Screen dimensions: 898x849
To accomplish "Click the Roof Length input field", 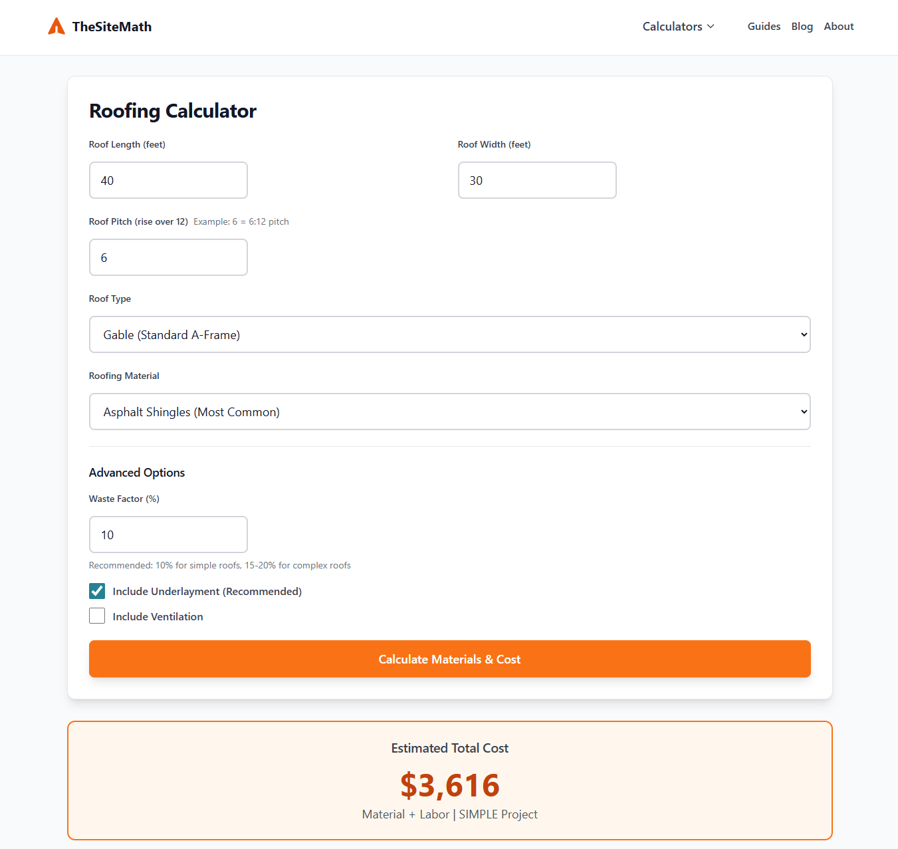I will click(168, 180).
